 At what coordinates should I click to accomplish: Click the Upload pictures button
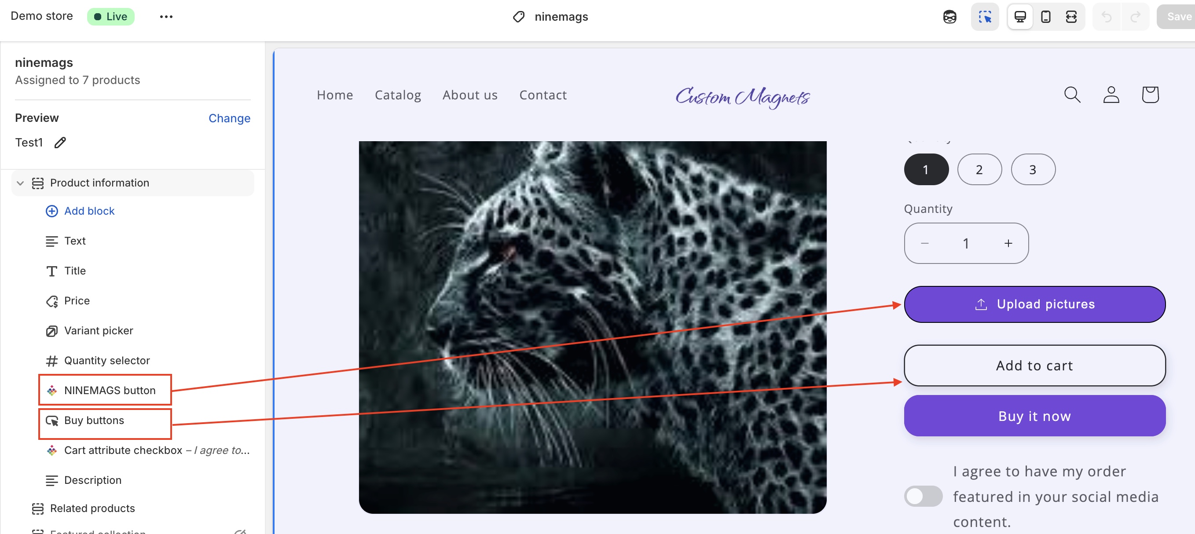[x=1034, y=304]
